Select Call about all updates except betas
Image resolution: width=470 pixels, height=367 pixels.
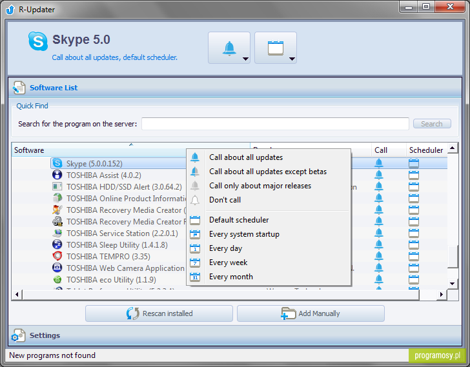pyautogui.click(x=268, y=172)
